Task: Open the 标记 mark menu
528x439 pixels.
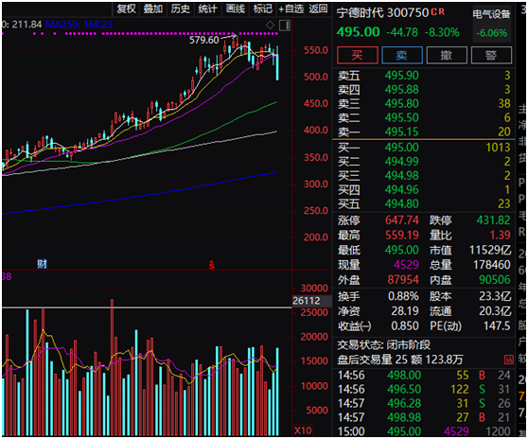Action: [x=263, y=9]
